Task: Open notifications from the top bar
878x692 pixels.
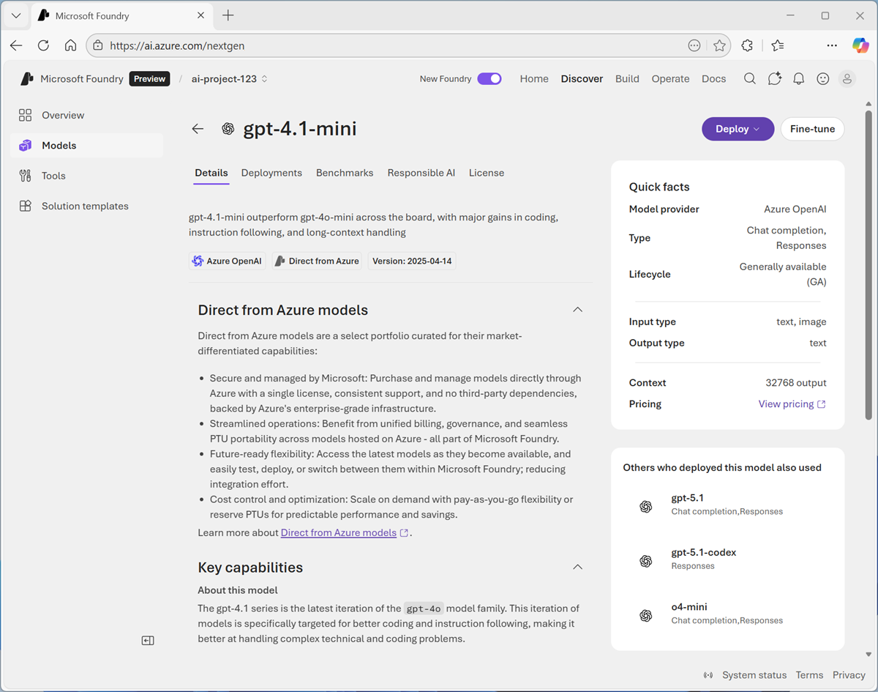Action: pos(798,78)
